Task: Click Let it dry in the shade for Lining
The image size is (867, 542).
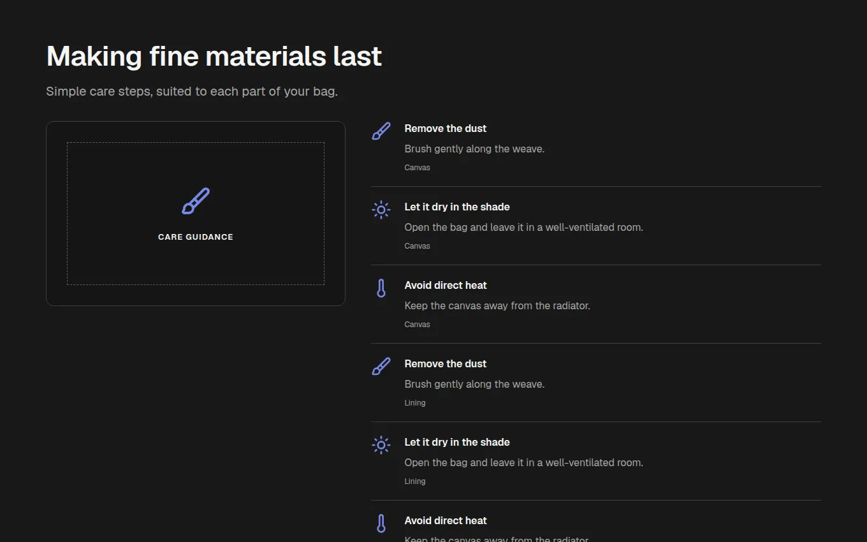Action: coord(457,442)
